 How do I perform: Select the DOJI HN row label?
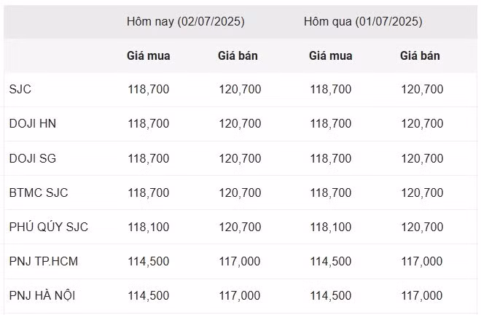(x=33, y=124)
